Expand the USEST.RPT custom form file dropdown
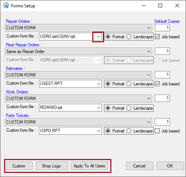 coord(99,84)
